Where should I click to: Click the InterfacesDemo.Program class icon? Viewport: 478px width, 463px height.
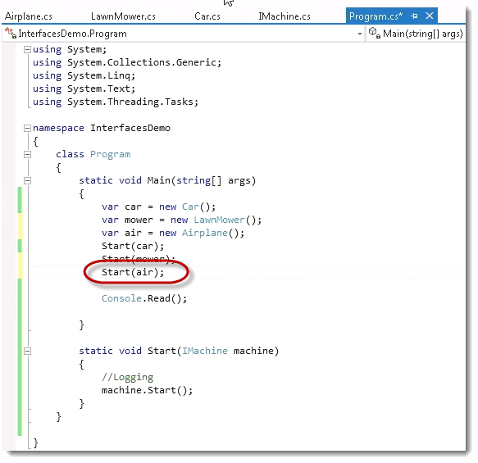coord(11,34)
